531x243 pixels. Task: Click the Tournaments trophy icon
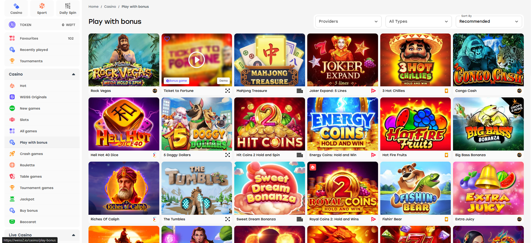tap(12, 61)
